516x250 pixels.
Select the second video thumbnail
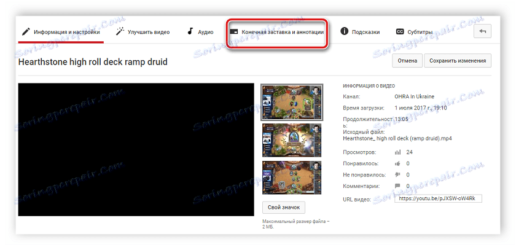pyautogui.click(x=292, y=140)
